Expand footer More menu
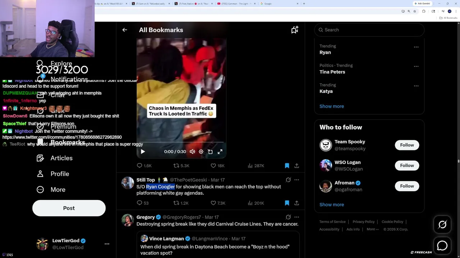 pyautogui.click(x=373, y=229)
